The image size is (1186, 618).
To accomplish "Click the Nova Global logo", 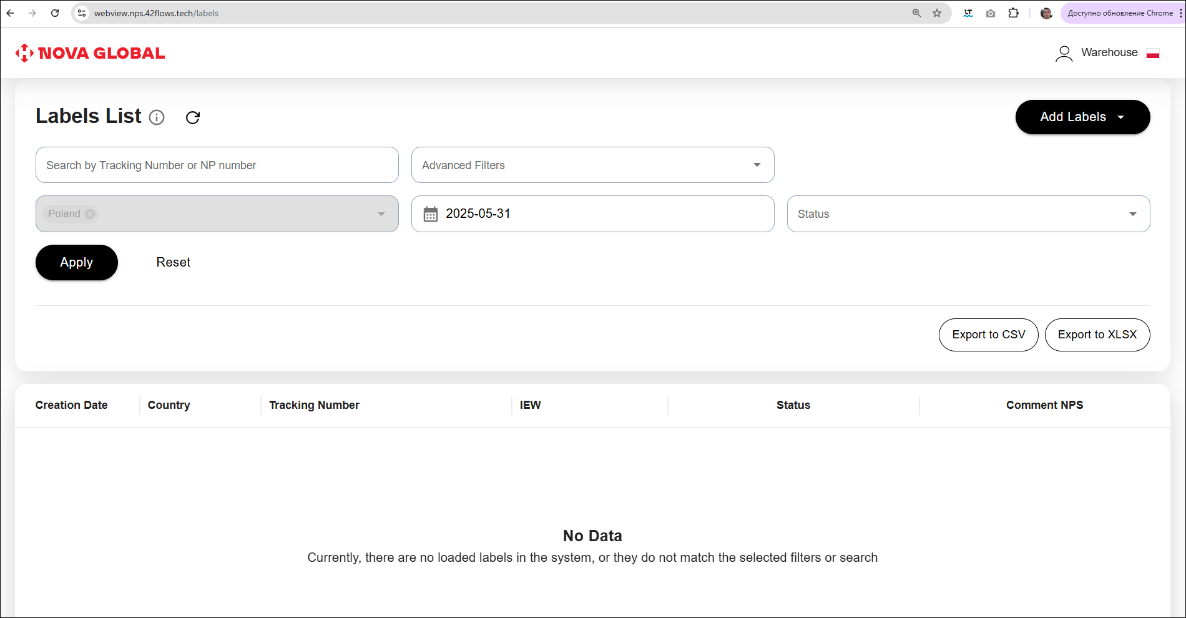I will coord(90,53).
